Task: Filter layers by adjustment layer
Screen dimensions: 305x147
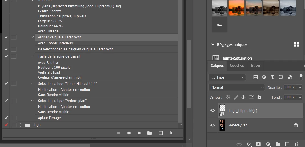Action: [x=264, y=77]
